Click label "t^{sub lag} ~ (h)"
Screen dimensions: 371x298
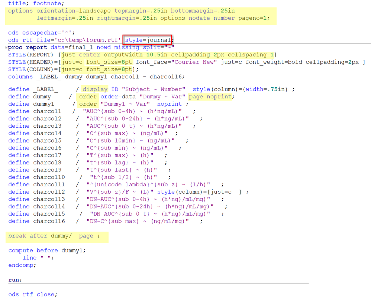click(x=120, y=162)
